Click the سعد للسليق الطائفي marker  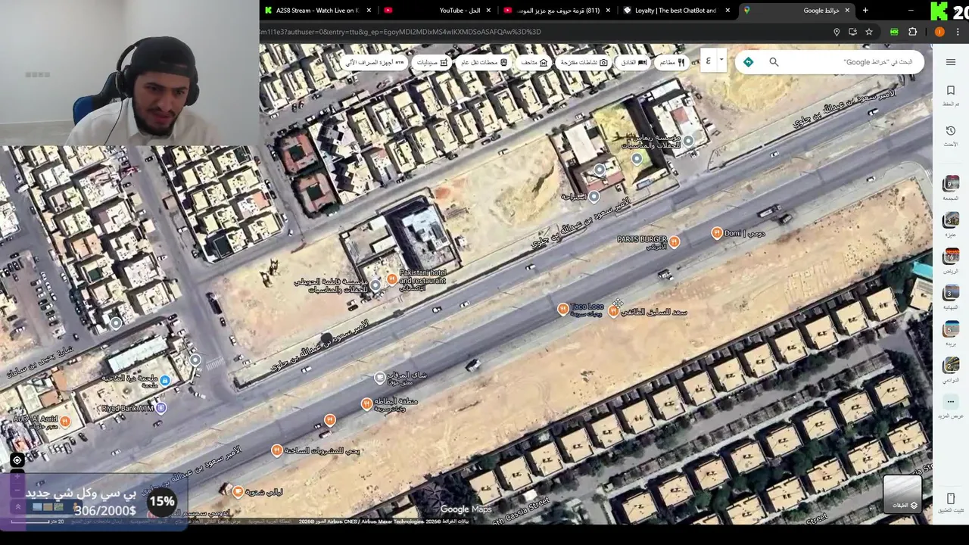[x=613, y=311]
